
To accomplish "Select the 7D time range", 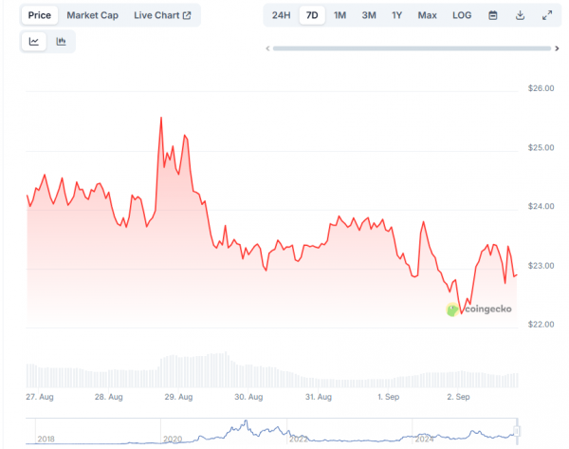I will click(x=312, y=15).
